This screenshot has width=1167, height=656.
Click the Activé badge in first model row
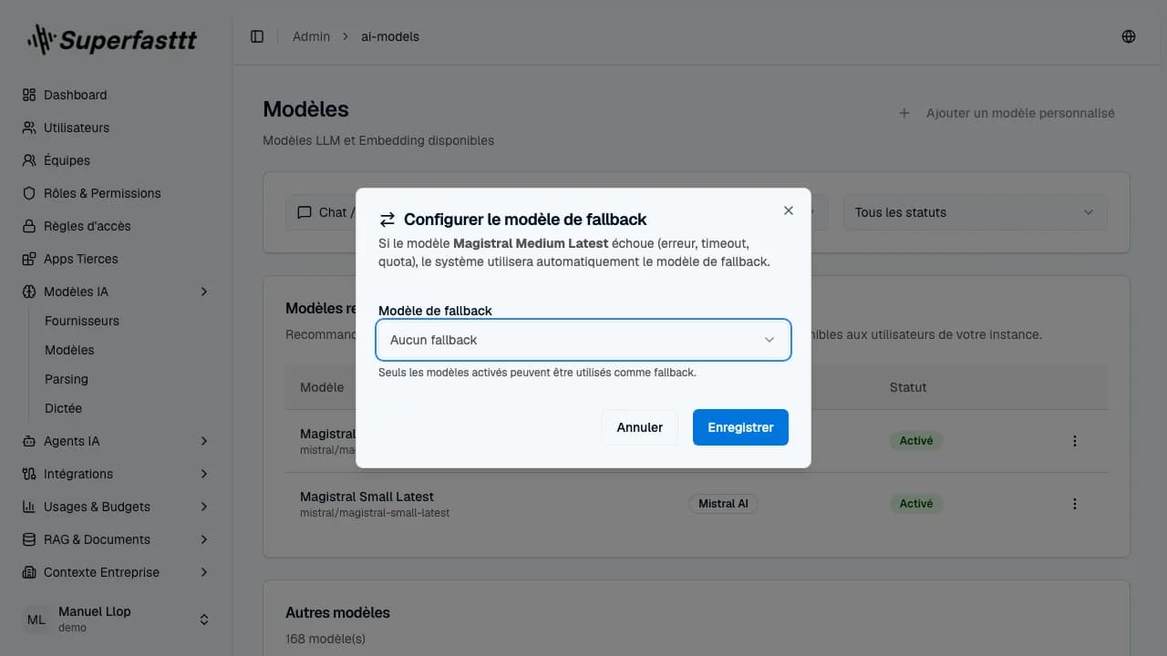tap(916, 440)
